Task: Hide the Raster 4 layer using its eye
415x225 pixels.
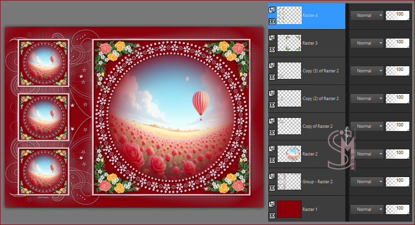Action: 271,21
